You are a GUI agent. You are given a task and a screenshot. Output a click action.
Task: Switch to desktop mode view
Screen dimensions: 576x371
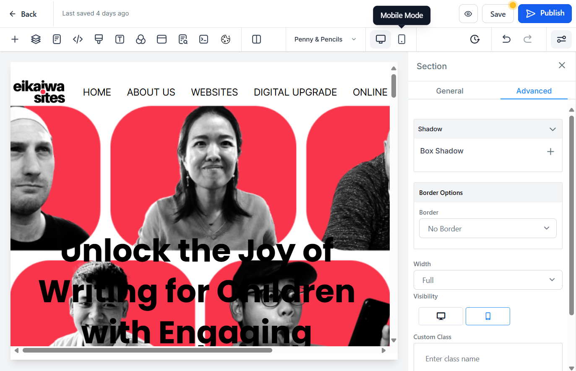381,39
